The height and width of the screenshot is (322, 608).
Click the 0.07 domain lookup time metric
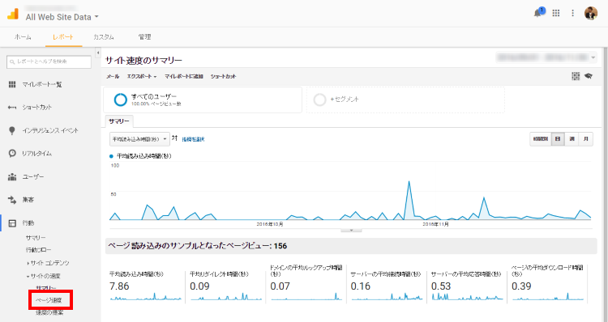click(x=280, y=286)
